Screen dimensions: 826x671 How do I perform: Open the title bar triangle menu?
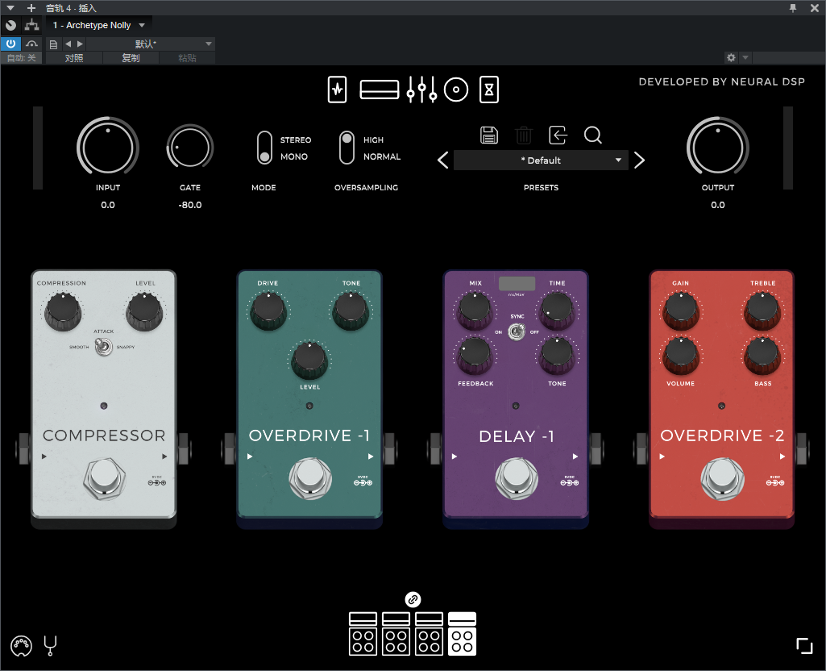[10, 8]
